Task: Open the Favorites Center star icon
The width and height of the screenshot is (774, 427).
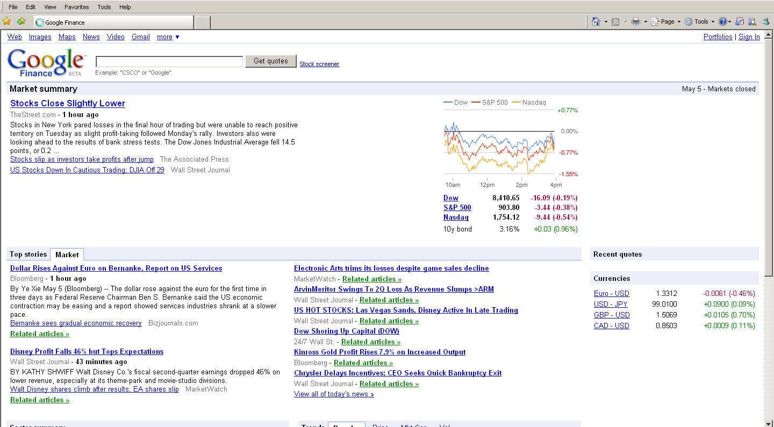Action: (x=7, y=21)
